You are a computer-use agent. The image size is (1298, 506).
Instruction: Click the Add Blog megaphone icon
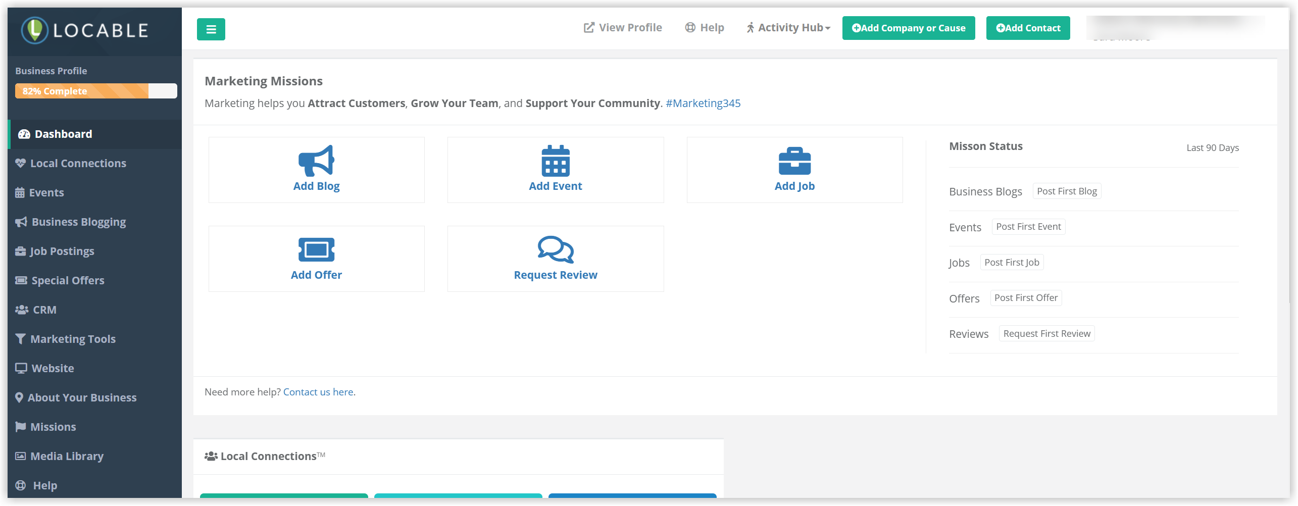click(x=316, y=161)
